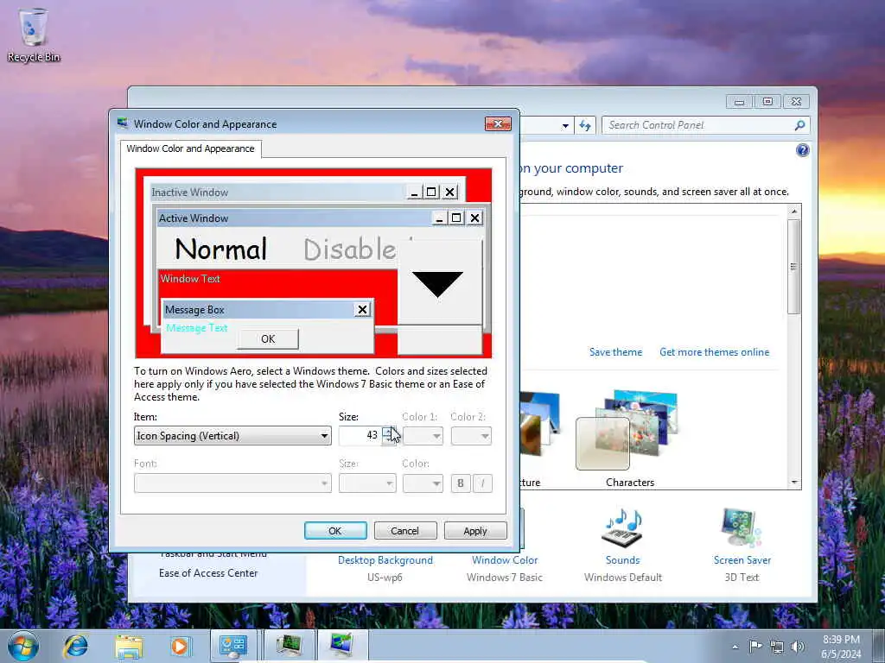The image size is (885, 663).
Task: Increase the icon spacing size spinner
Action: point(388,432)
